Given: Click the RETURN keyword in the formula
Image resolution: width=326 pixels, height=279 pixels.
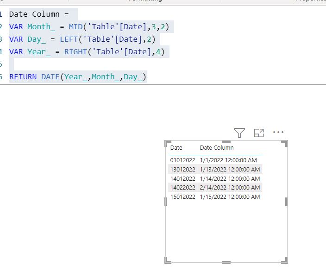Looking at the screenshot, I should (23, 77).
